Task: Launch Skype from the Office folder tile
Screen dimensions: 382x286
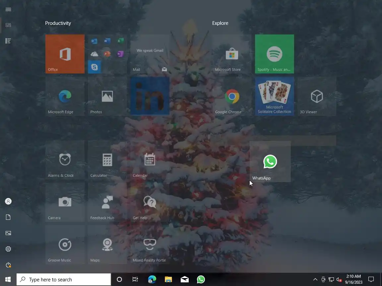Action: click(x=94, y=67)
